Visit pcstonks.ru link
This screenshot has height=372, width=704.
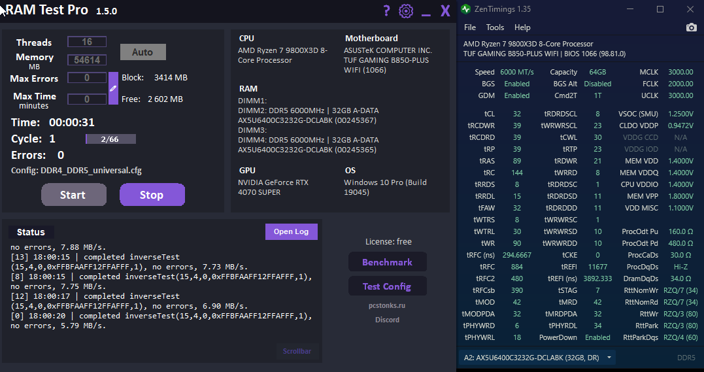tap(387, 305)
